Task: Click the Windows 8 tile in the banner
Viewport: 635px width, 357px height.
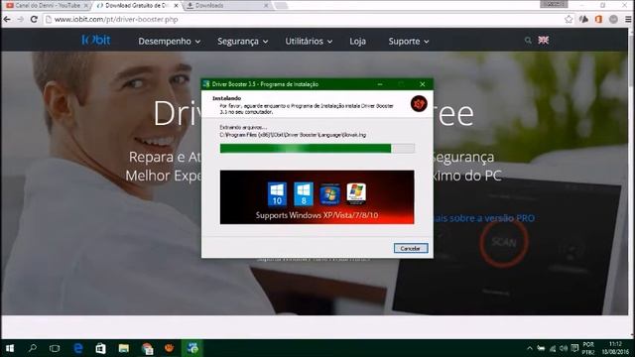Action: point(304,194)
